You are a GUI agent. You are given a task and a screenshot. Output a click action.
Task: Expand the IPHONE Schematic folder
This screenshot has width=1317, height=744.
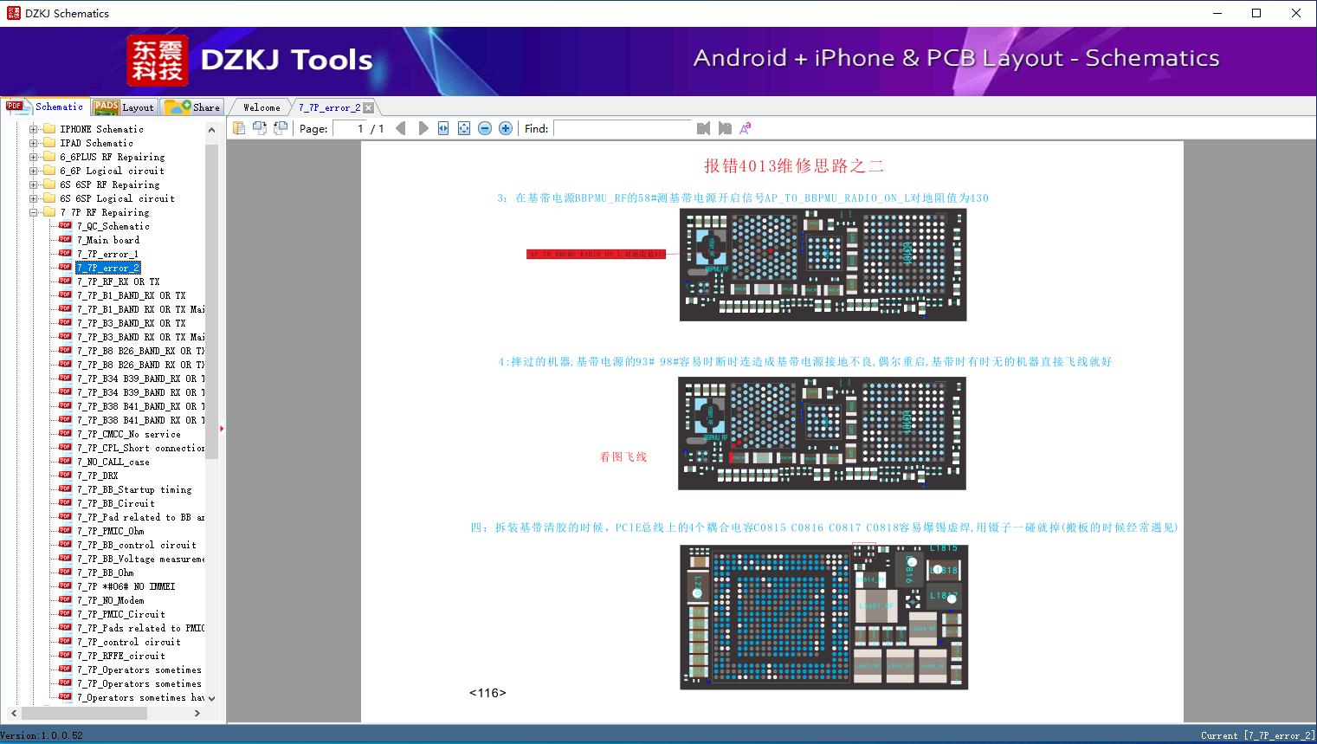pyautogui.click(x=34, y=129)
